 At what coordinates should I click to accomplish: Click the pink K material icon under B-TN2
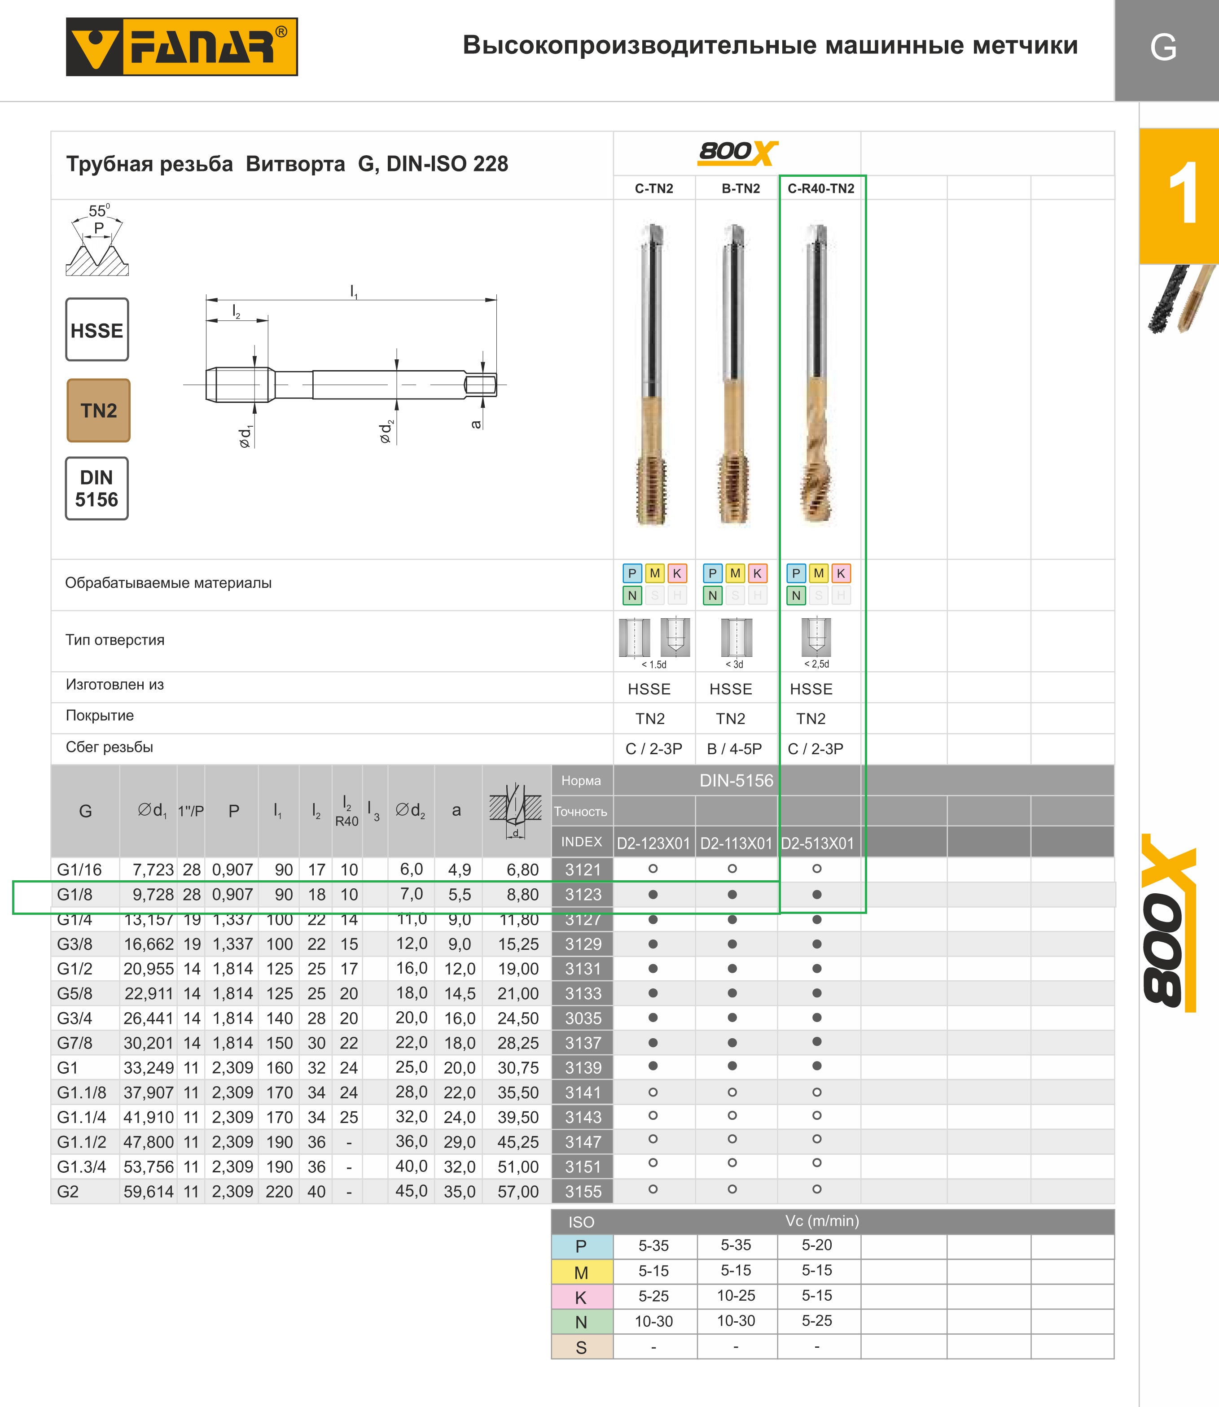[x=757, y=573]
